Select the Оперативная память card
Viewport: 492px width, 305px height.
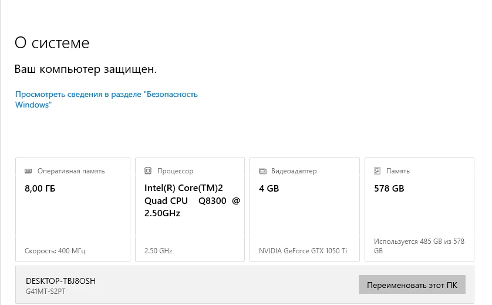73,210
